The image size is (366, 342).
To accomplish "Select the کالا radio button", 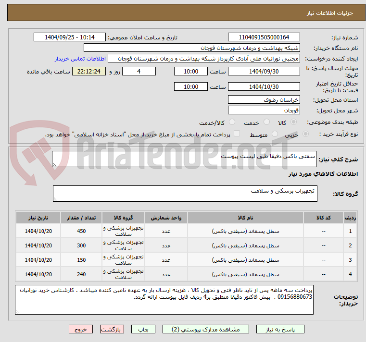I will [x=294, y=122].
